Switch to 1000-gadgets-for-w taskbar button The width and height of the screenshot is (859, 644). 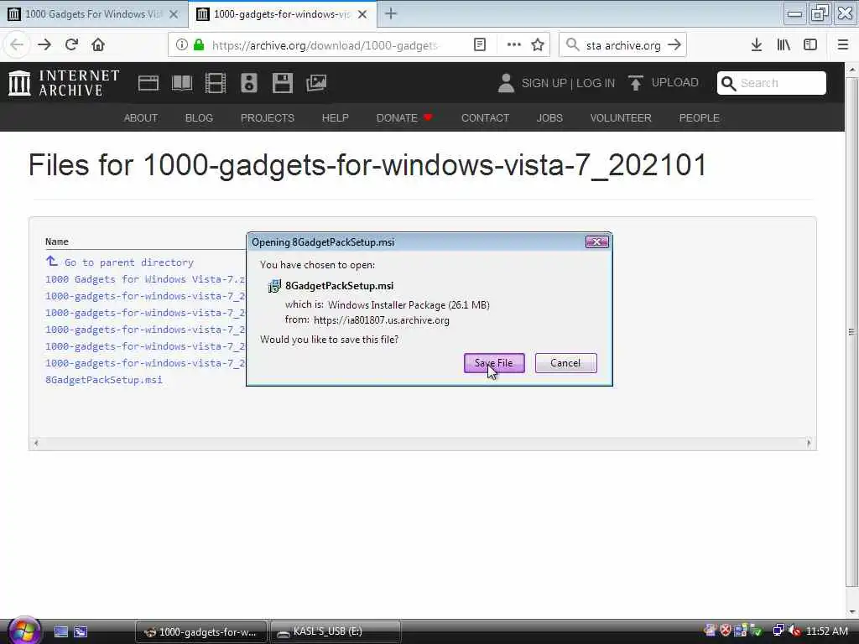tap(201, 631)
